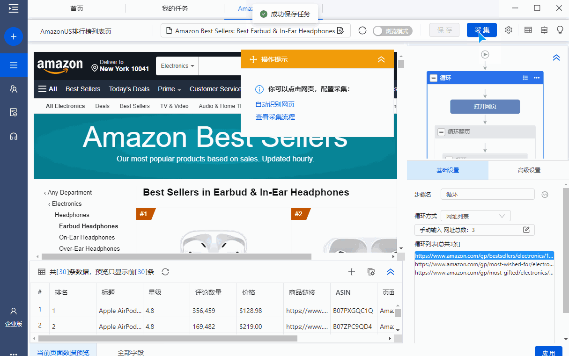569x356 pixels.
Task: Select the bestsellers URL in the loop list
Action: click(484, 256)
